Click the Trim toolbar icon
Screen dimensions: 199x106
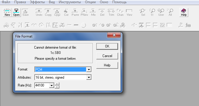click(x=111, y=12)
